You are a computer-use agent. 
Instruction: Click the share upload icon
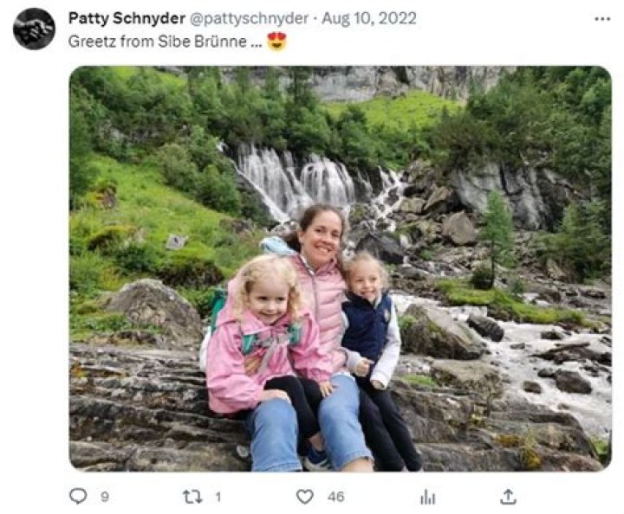[509, 496]
